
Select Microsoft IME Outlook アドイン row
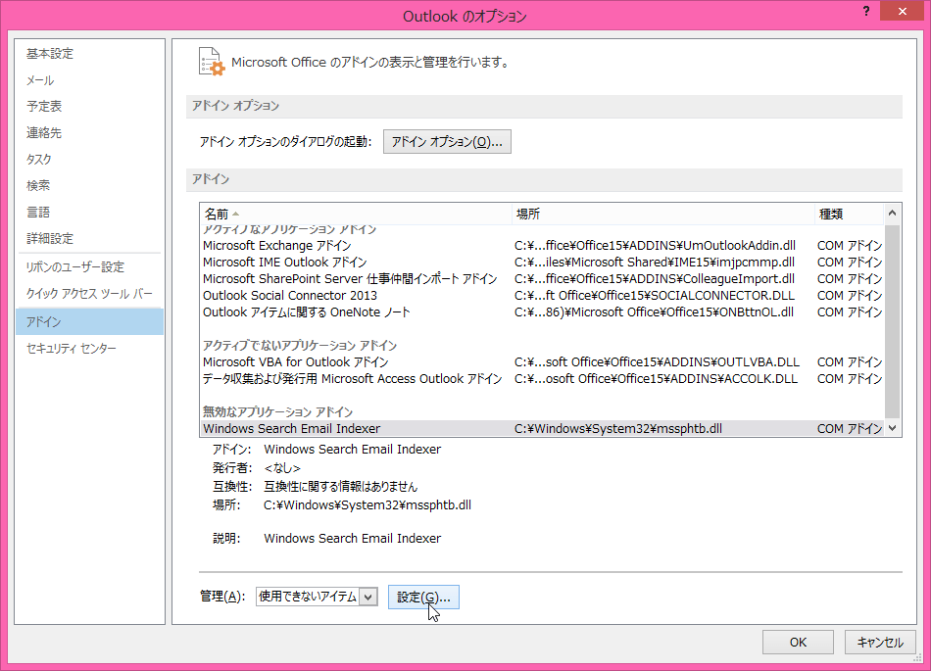click(542, 263)
